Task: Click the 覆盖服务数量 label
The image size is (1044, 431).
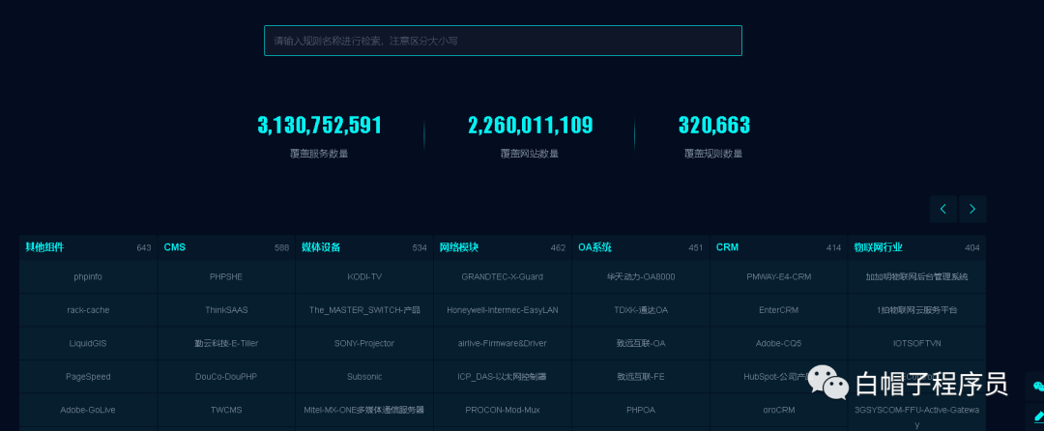Action: pyautogui.click(x=320, y=154)
